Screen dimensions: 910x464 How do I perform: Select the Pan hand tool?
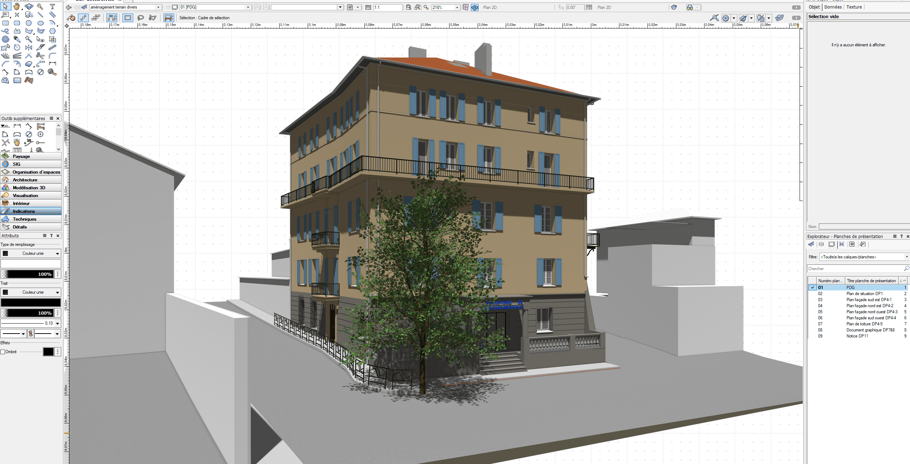pos(17,6)
